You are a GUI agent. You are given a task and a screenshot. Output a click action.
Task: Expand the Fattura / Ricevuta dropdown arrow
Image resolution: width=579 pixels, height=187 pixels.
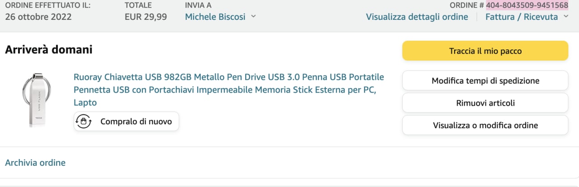click(x=566, y=17)
